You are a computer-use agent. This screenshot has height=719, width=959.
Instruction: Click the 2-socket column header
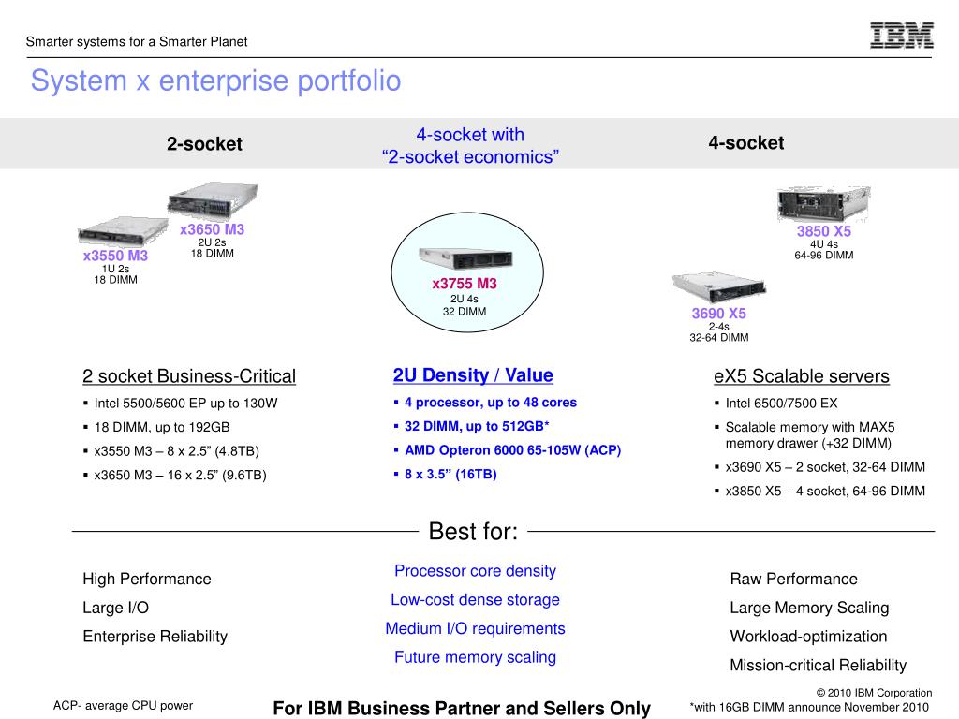point(204,143)
